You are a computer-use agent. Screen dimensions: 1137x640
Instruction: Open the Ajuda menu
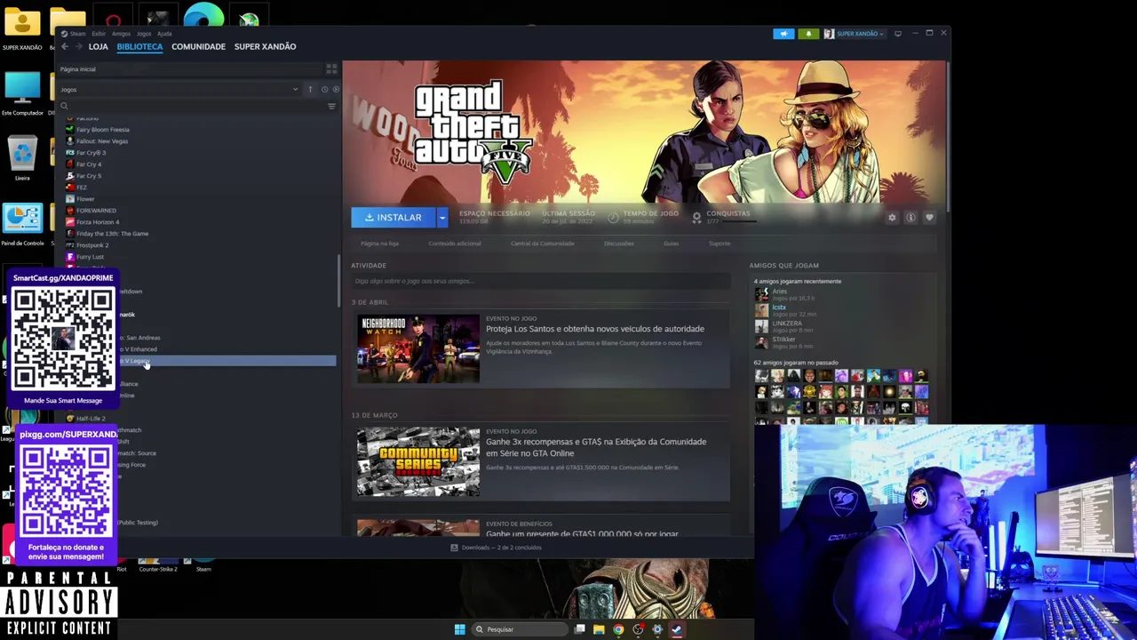[x=164, y=34]
